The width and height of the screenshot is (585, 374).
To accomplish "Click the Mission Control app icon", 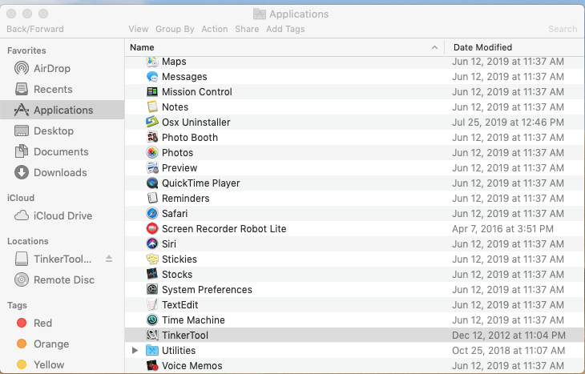I will [151, 92].
